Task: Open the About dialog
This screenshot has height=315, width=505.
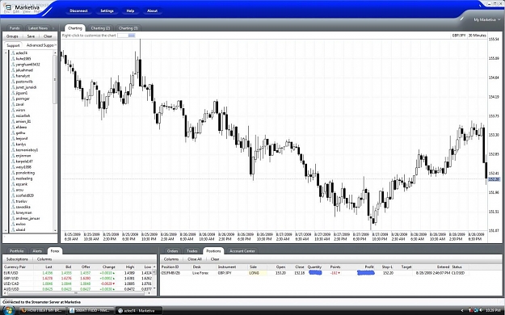Action: (x=152, y=11)
